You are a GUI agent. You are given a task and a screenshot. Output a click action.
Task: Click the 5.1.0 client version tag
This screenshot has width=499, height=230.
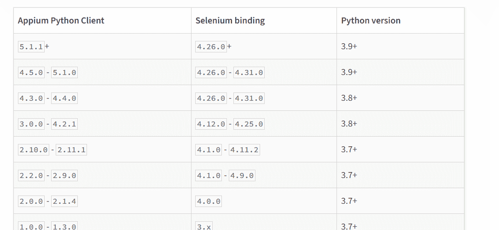64,72
